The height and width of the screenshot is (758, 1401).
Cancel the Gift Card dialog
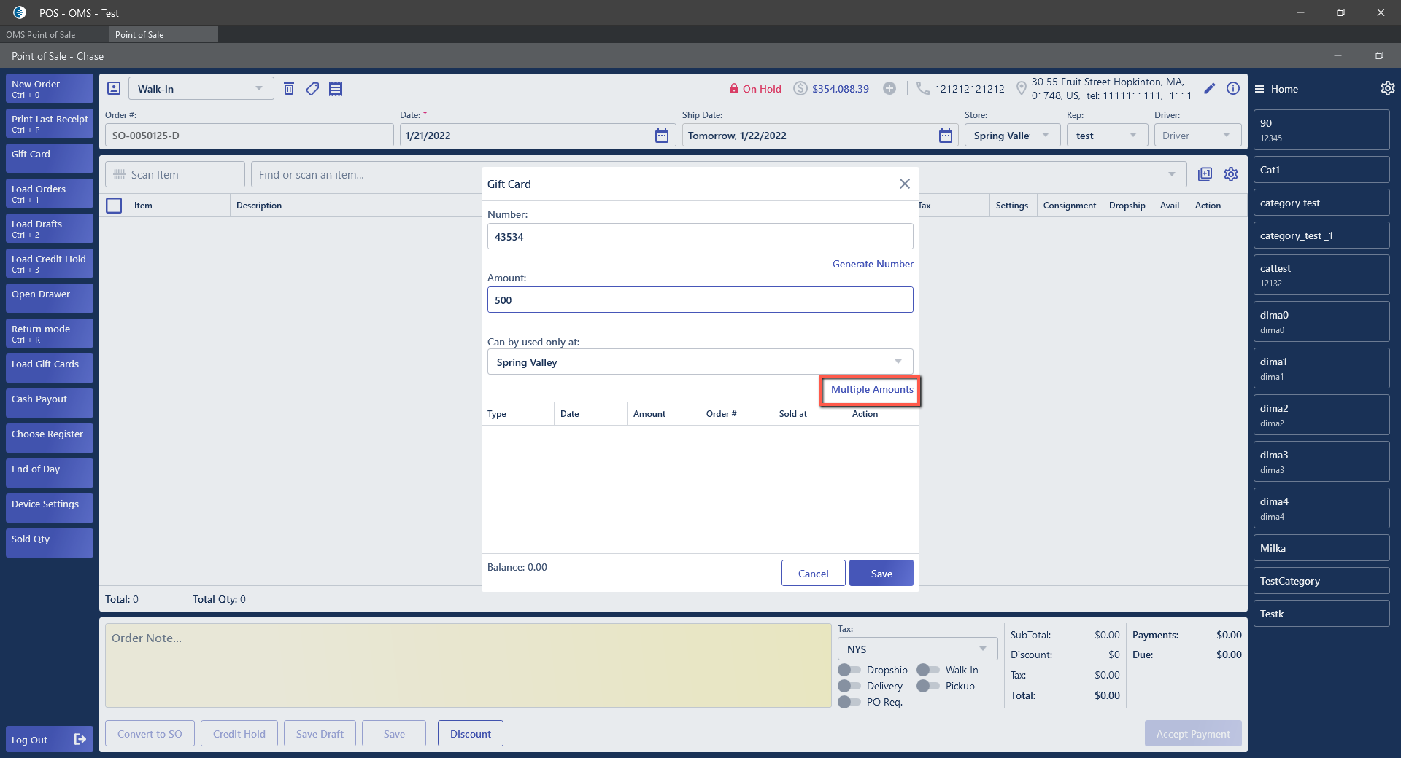814,573
